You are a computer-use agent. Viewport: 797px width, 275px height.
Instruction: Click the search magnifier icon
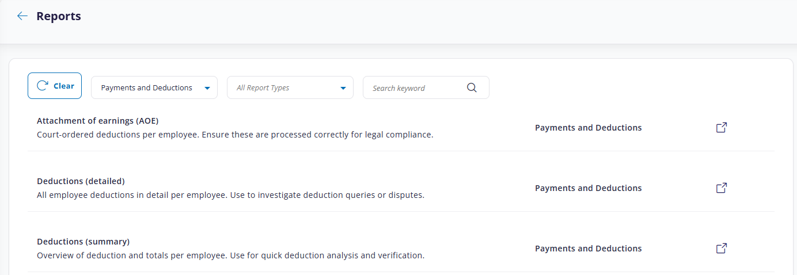pyautogui.click(x=472, y=87)
